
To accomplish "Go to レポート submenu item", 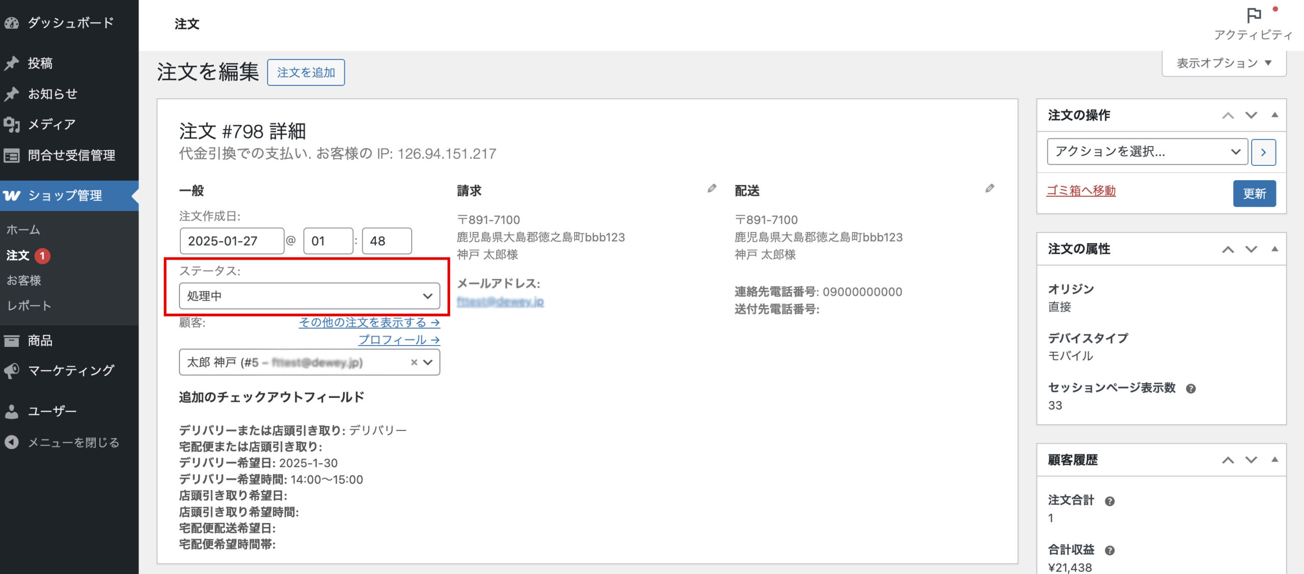I will [x=29, y=306].
